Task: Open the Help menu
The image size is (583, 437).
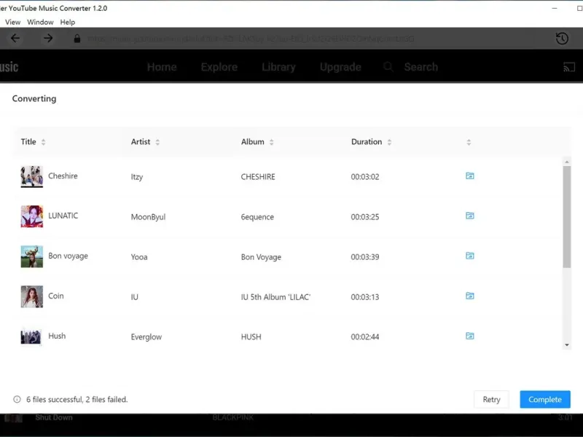Action: [x=68, y=23]
